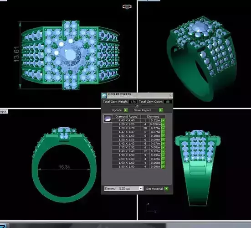Select the 1.90 X 1.90 size cell
The image size is (251, 228).
point(127,155)
